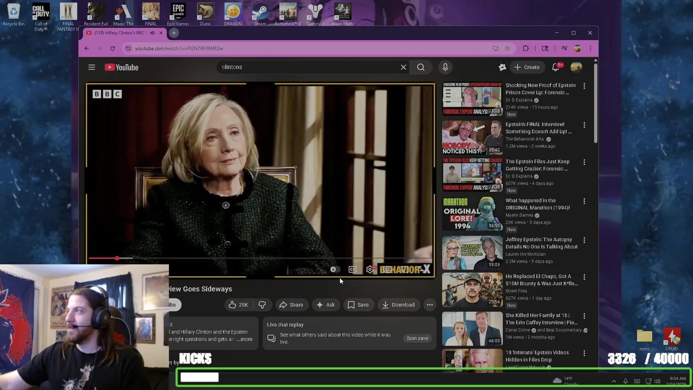Click the magnifier search button
This screenshot has height=390, width=693.
coord(421,67)
